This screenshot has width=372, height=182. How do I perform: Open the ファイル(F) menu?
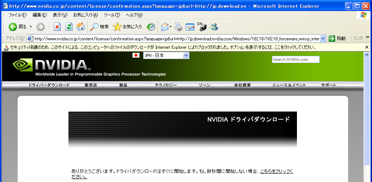coord(18,15)
